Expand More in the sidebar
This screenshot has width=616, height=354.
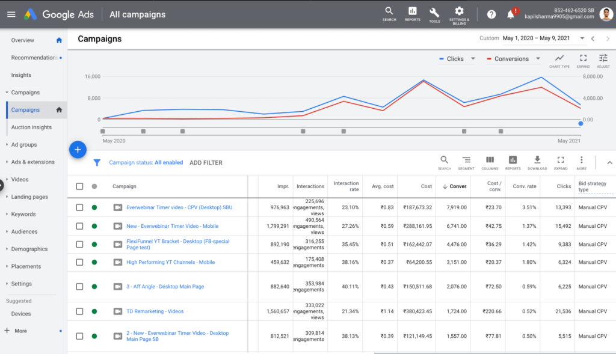click(x=16, y=331)
